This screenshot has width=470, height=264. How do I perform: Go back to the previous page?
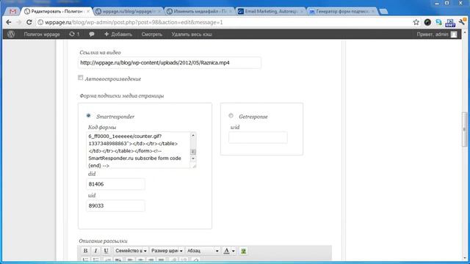click(9, 22)
